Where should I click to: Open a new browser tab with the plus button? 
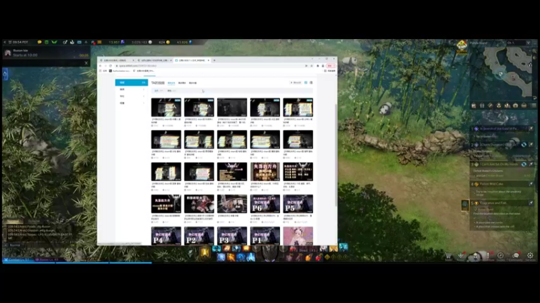click(x=214, y=60)
